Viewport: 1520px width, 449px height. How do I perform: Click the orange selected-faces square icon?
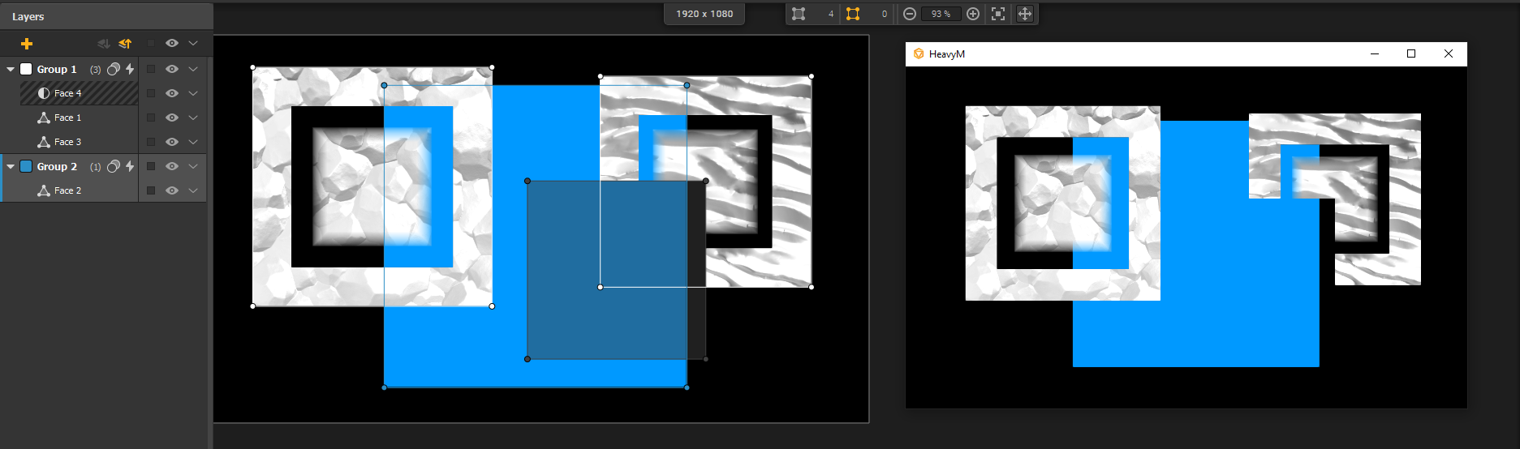pos(853,14)
